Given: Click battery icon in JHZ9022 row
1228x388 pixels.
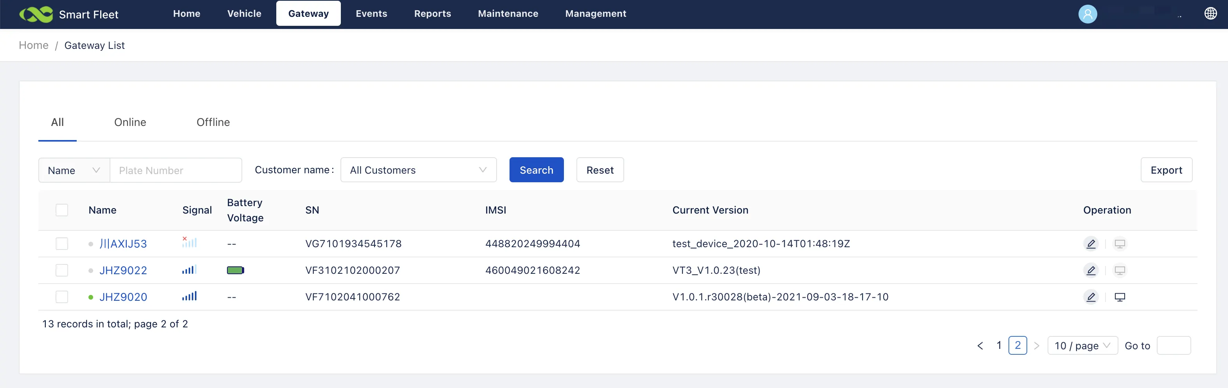Looking at the screenshot, I should pos(236,270).
